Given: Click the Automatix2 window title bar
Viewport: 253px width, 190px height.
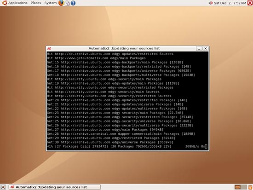Looking at the screenshot, I should [x=124, y=48].
